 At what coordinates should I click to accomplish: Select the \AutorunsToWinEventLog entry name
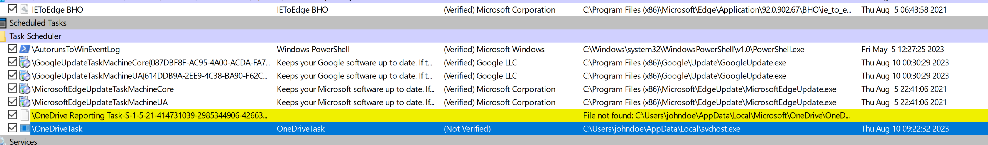click(x=75, y=50)
